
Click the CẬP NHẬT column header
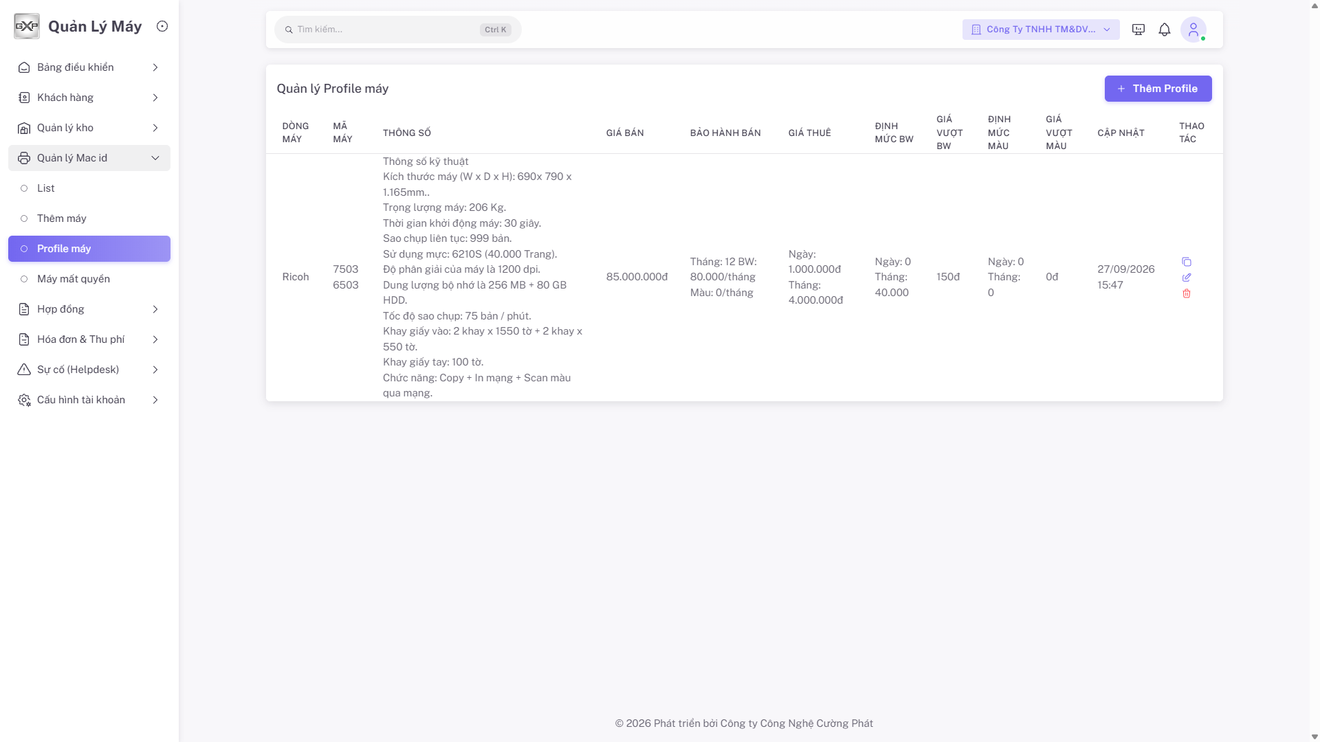click(1121, 133)
